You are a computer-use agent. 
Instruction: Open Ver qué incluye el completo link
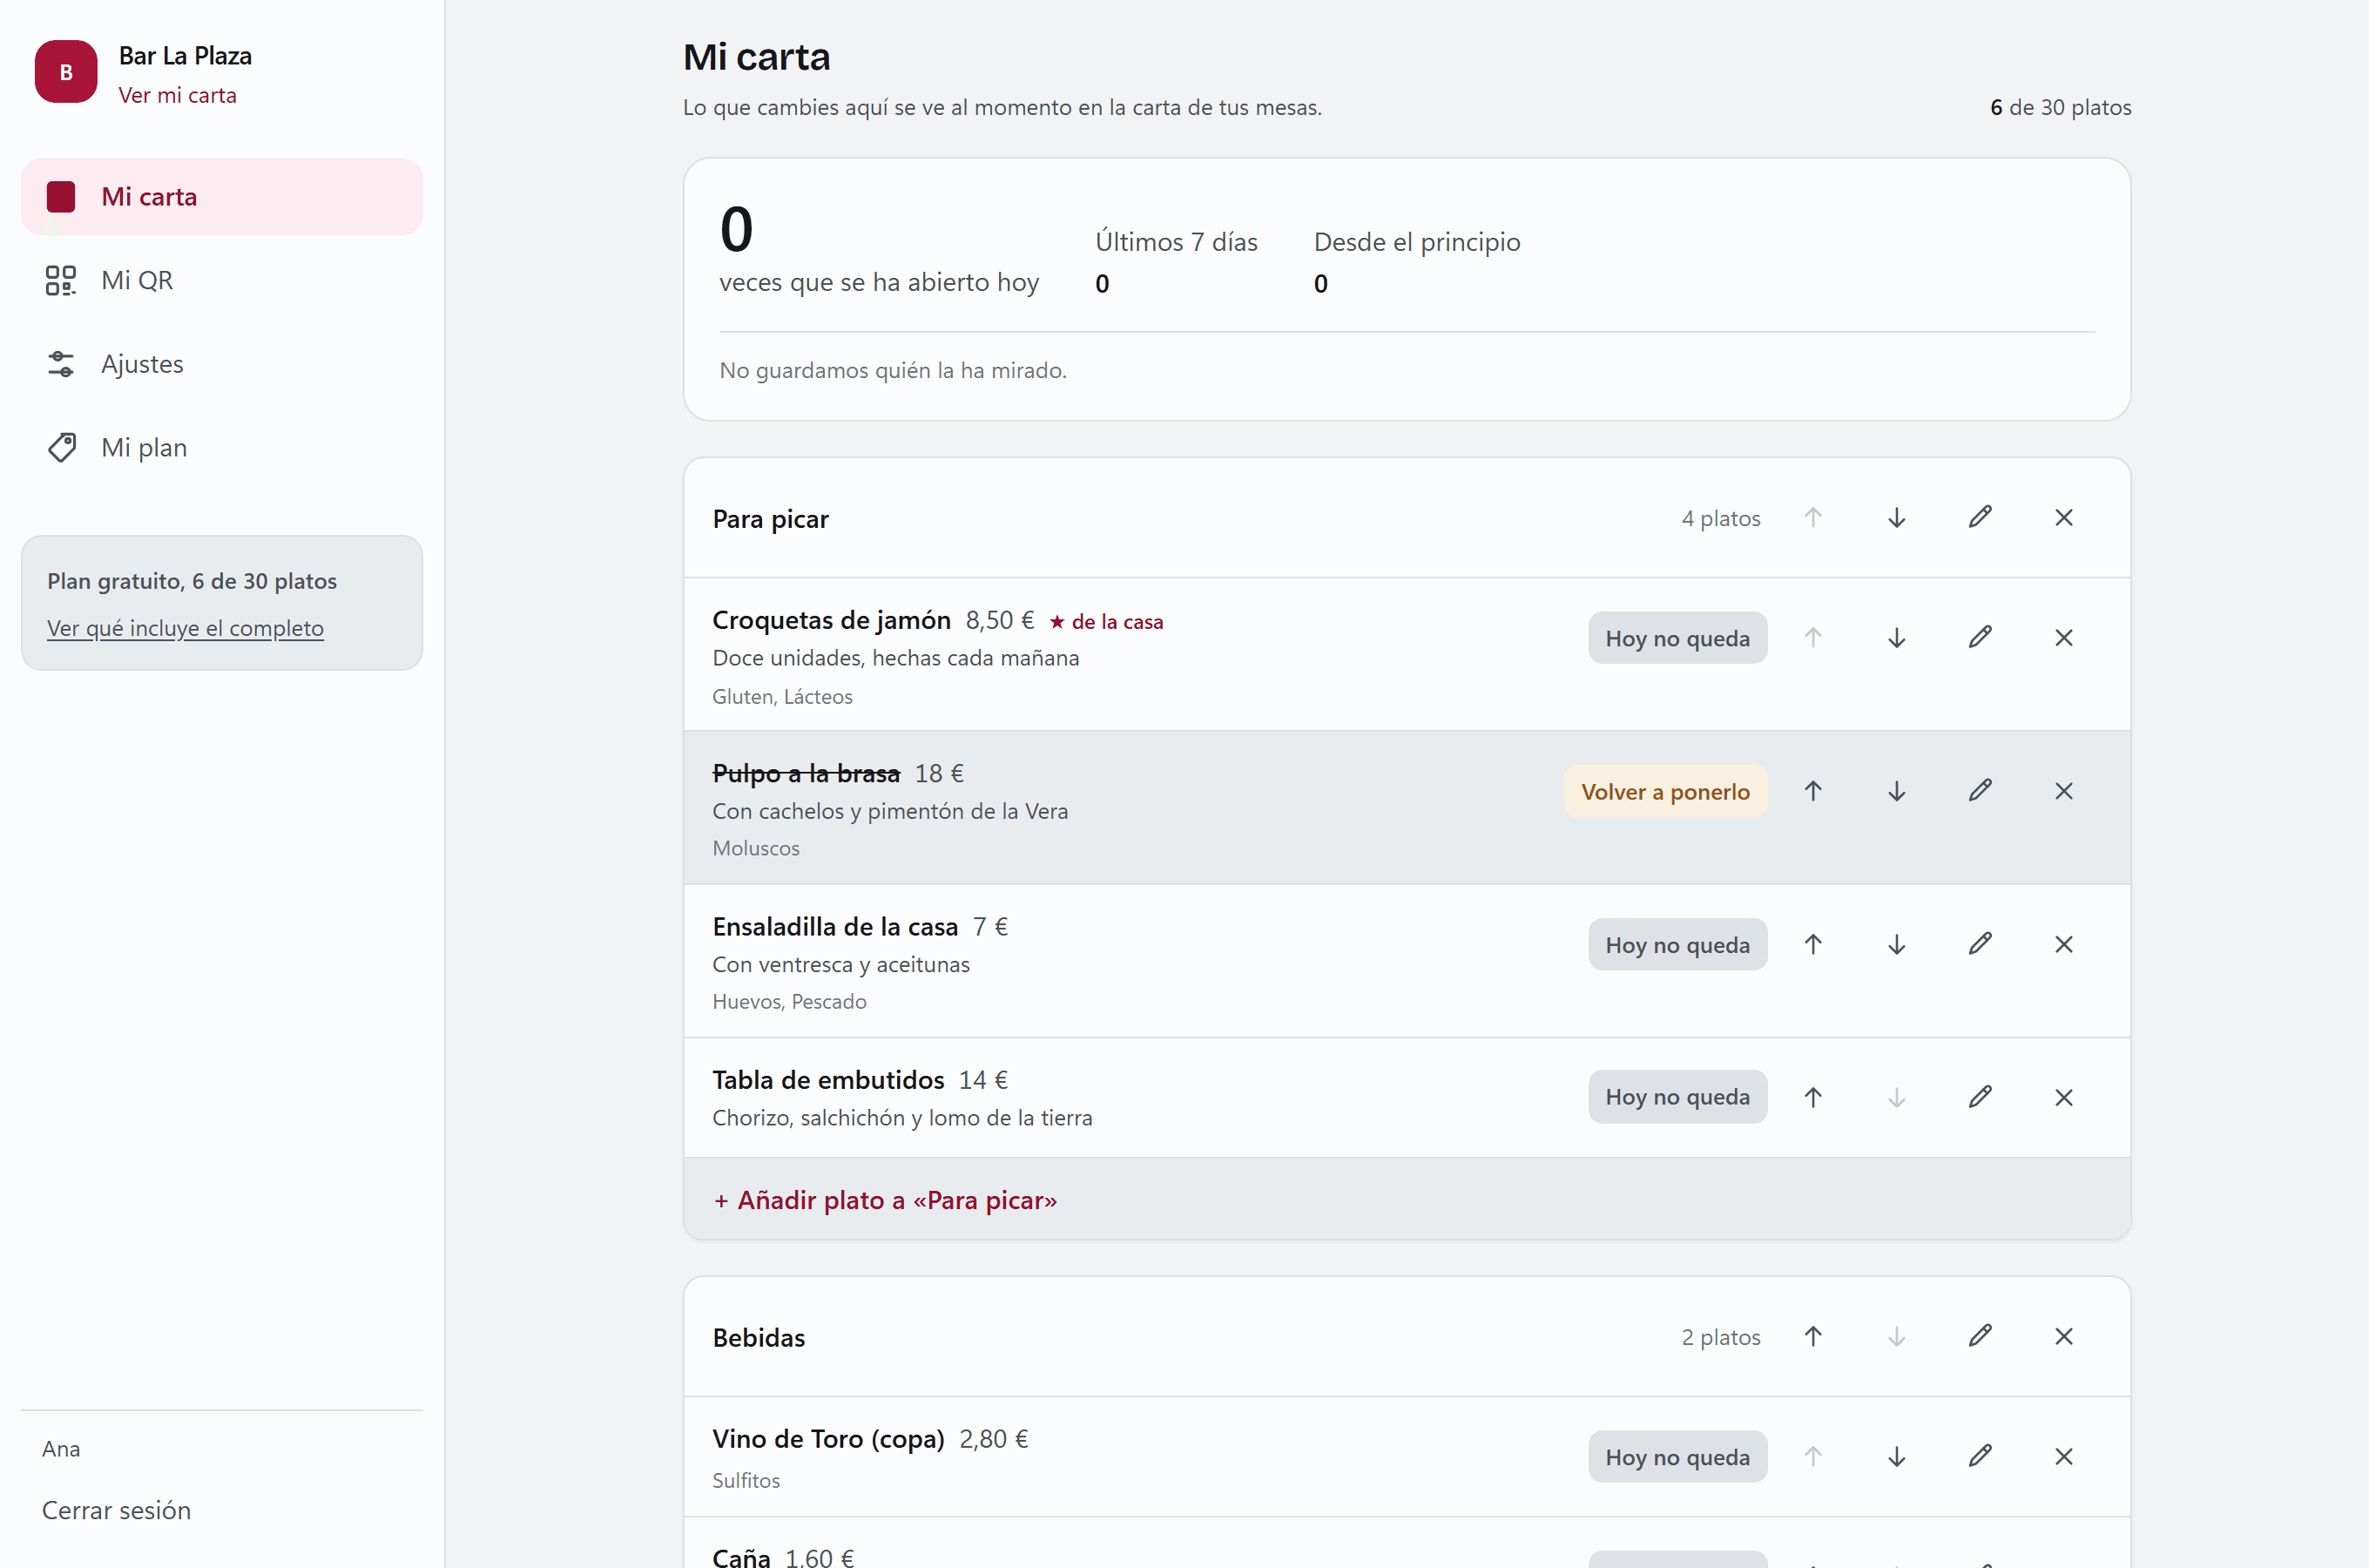185,628
